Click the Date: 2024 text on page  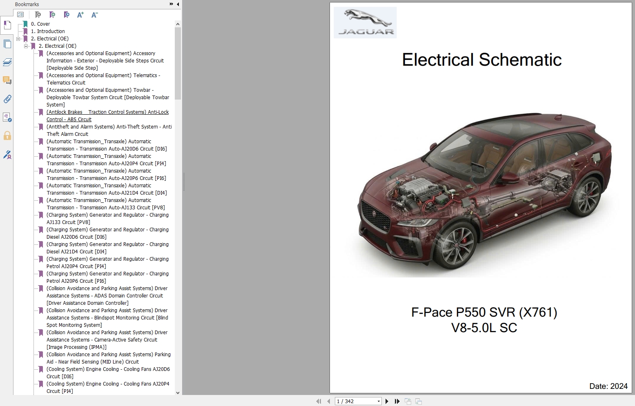pyautogui.click(x=608, y=386)
